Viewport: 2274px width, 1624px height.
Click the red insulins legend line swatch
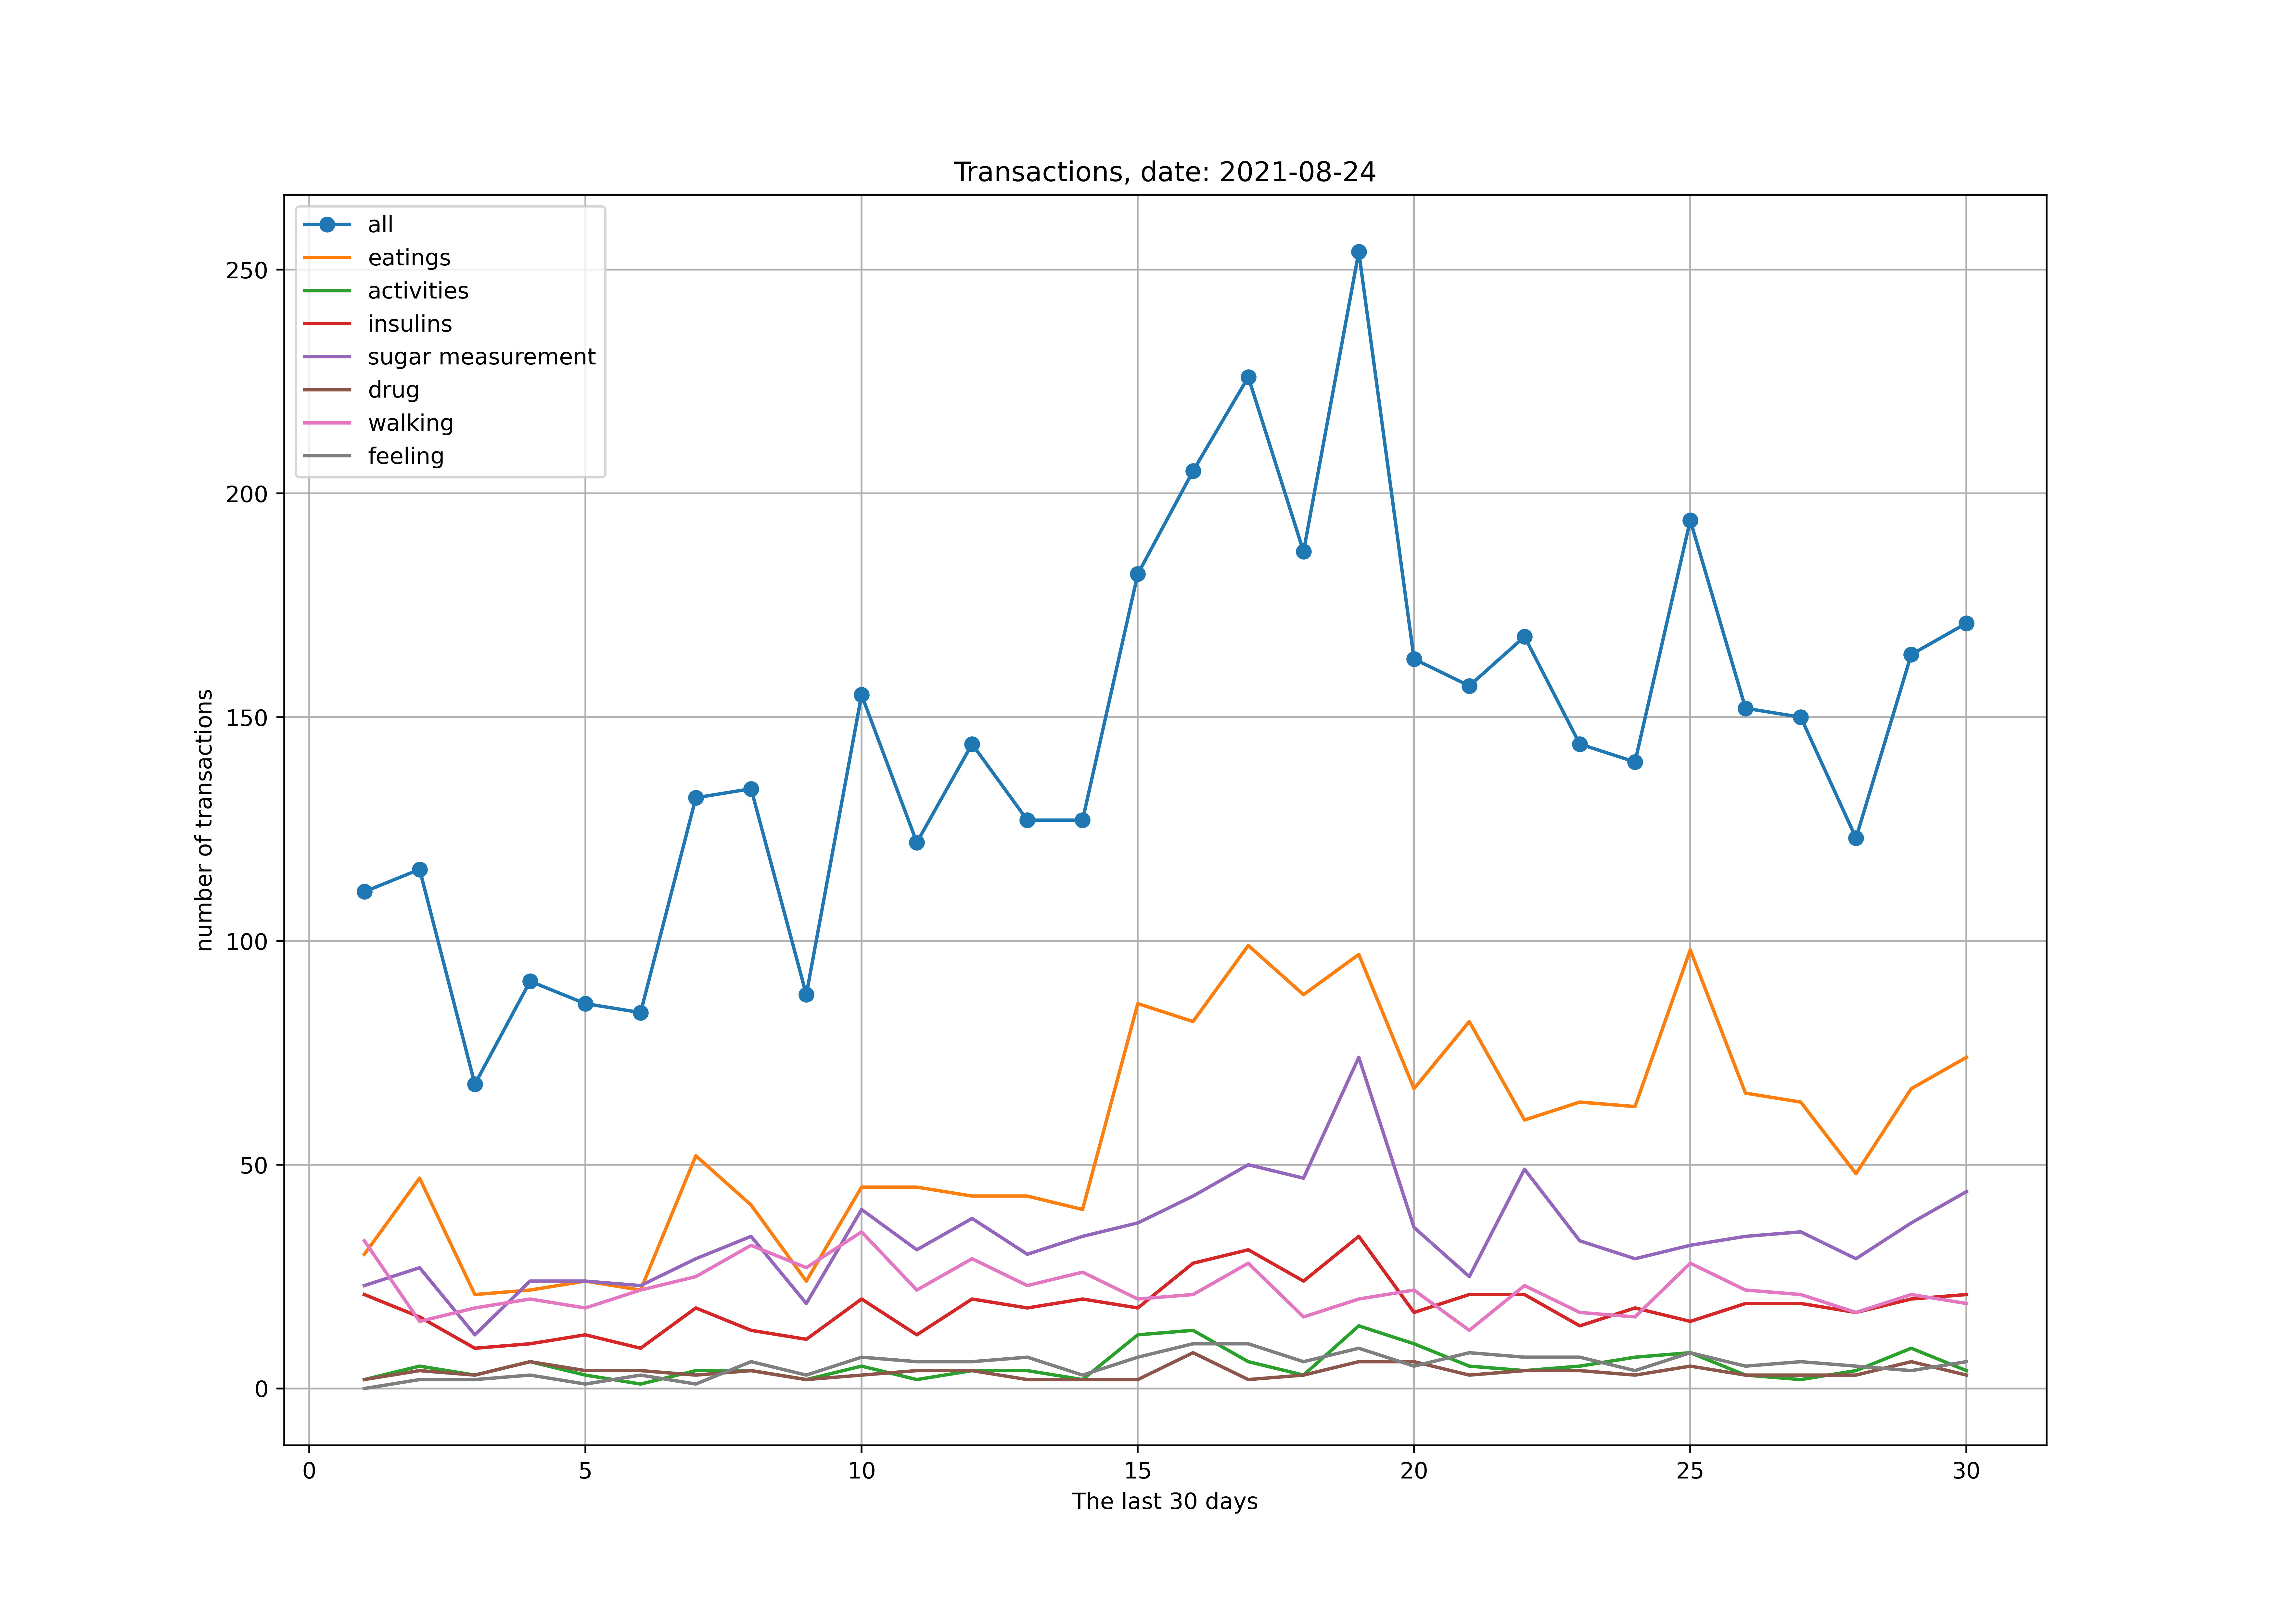[x=327, y=324]
